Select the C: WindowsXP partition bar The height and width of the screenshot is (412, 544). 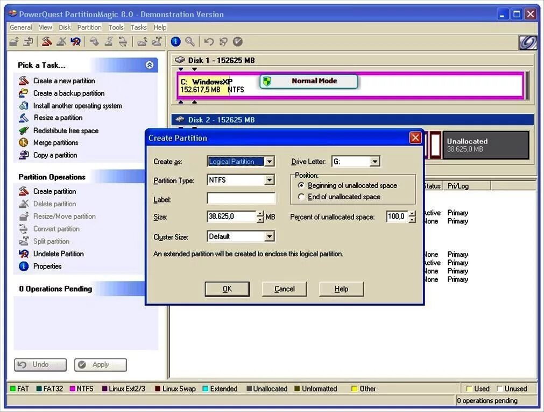pos(350,85)
